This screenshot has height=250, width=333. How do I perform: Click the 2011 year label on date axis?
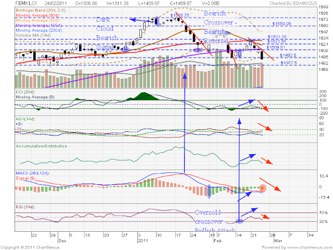143,241
